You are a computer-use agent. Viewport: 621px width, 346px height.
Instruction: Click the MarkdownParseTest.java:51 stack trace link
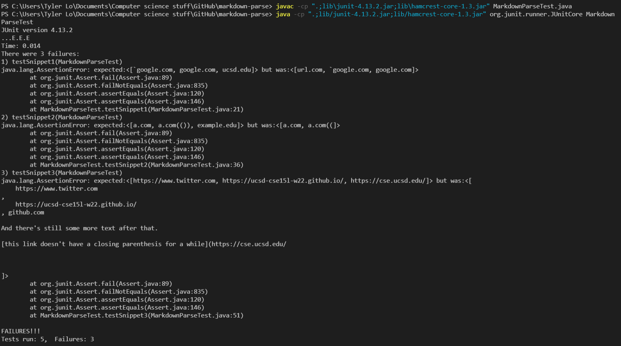196,316
